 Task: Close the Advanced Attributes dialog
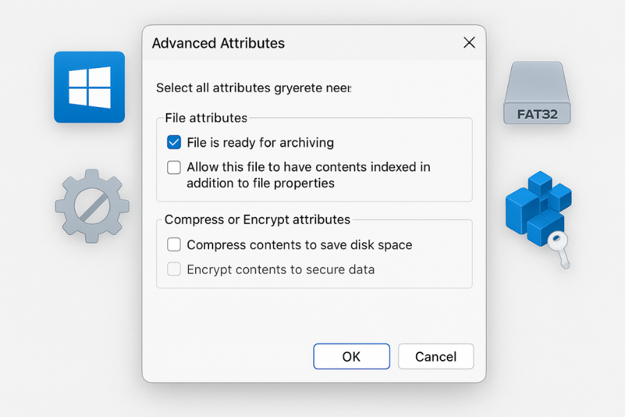[x=469, y=42]
